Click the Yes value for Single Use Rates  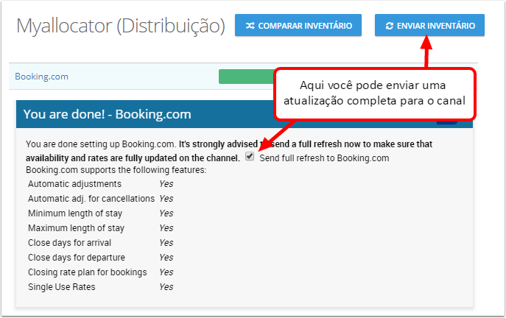(166, 287)
